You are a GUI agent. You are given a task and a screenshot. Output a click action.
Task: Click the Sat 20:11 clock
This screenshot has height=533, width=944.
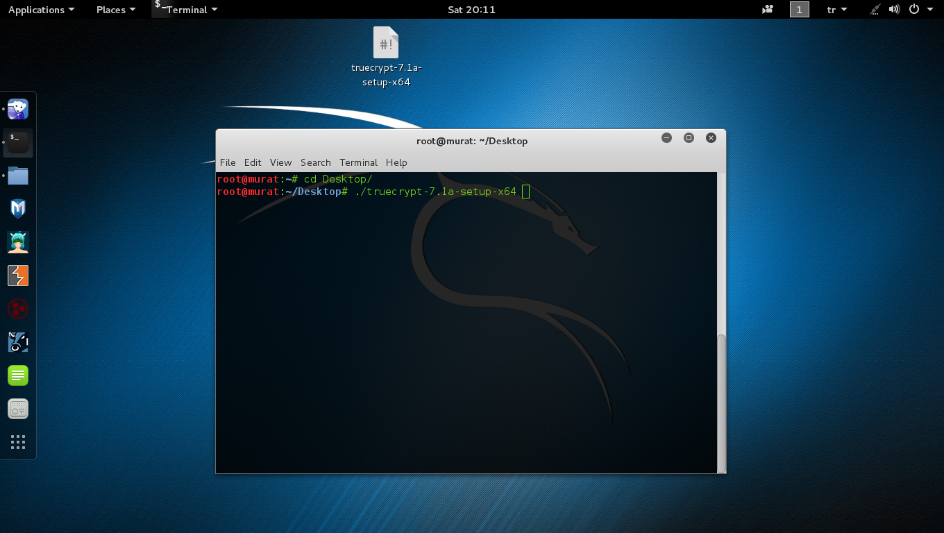[472, 10]
